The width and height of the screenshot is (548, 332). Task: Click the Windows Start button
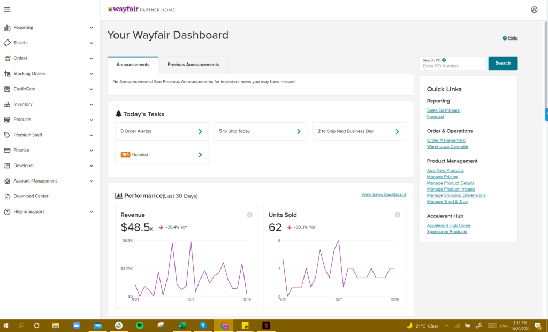coord(5,326)
